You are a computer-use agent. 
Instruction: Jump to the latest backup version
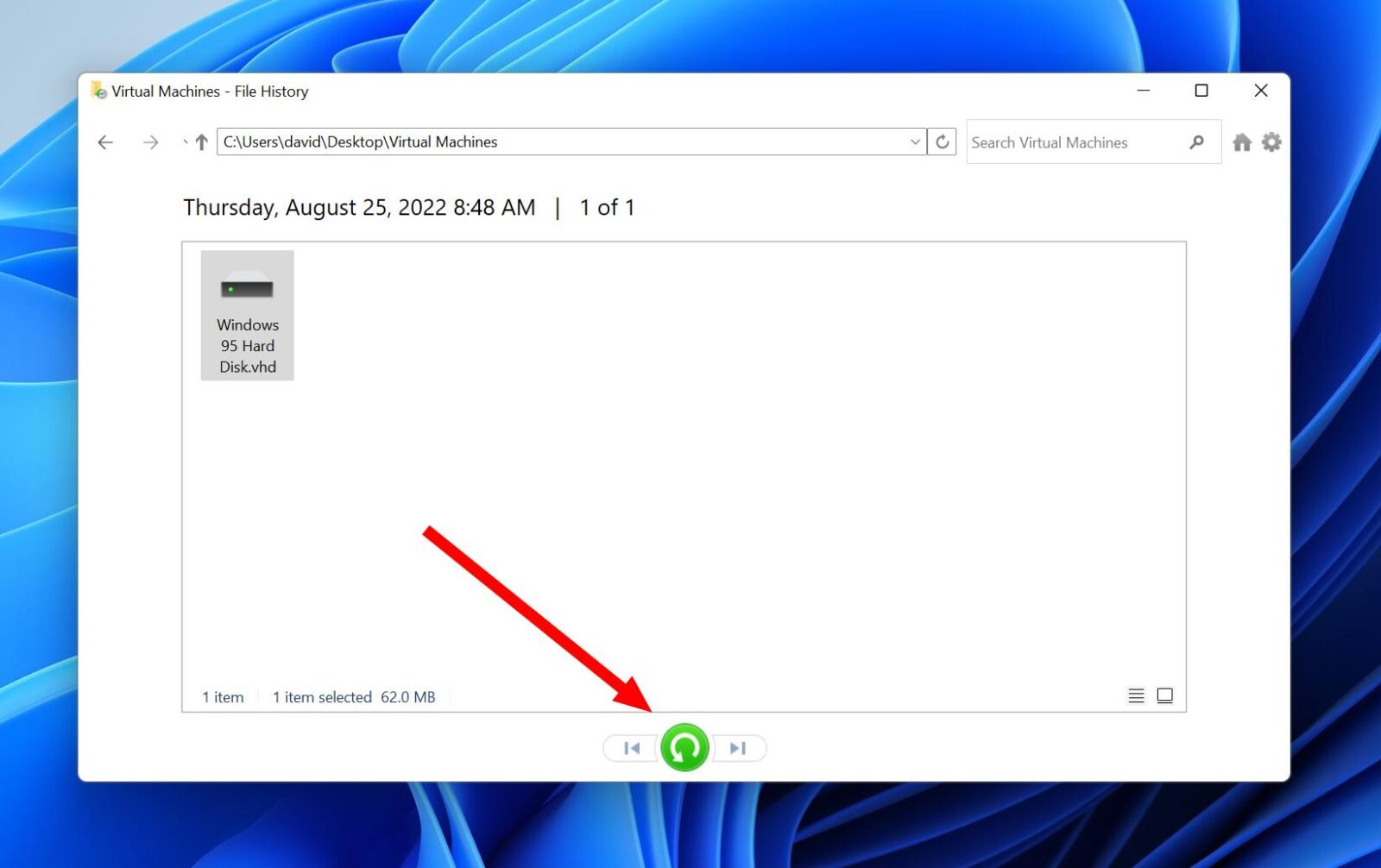coord(738,748)
